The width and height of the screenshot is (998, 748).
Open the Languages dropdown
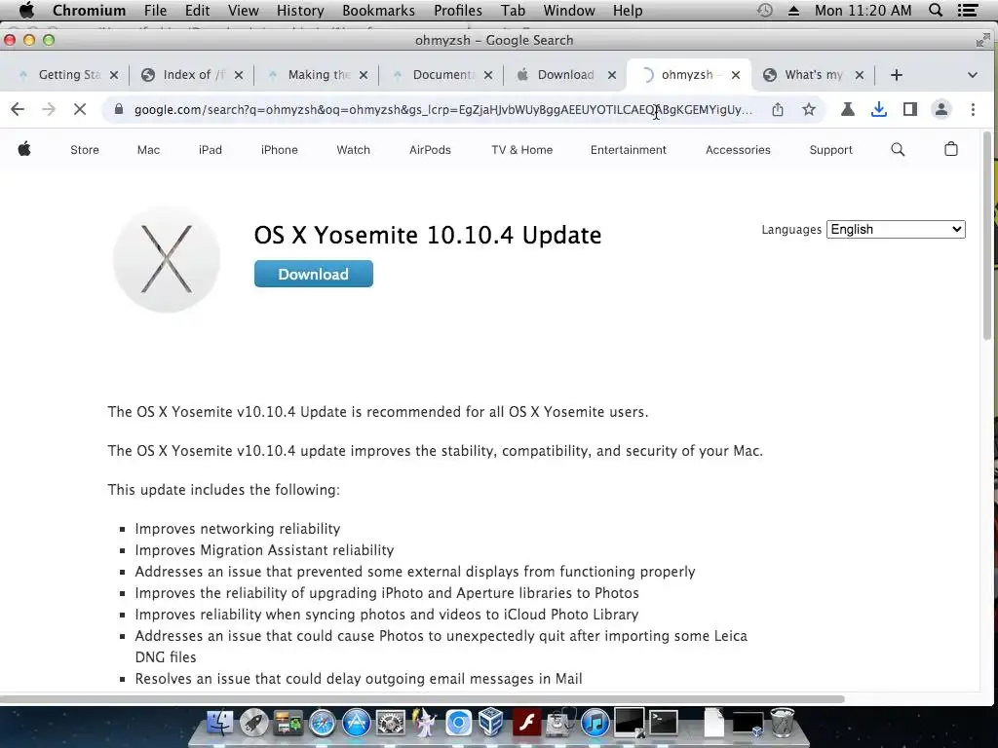click(896, 229)
